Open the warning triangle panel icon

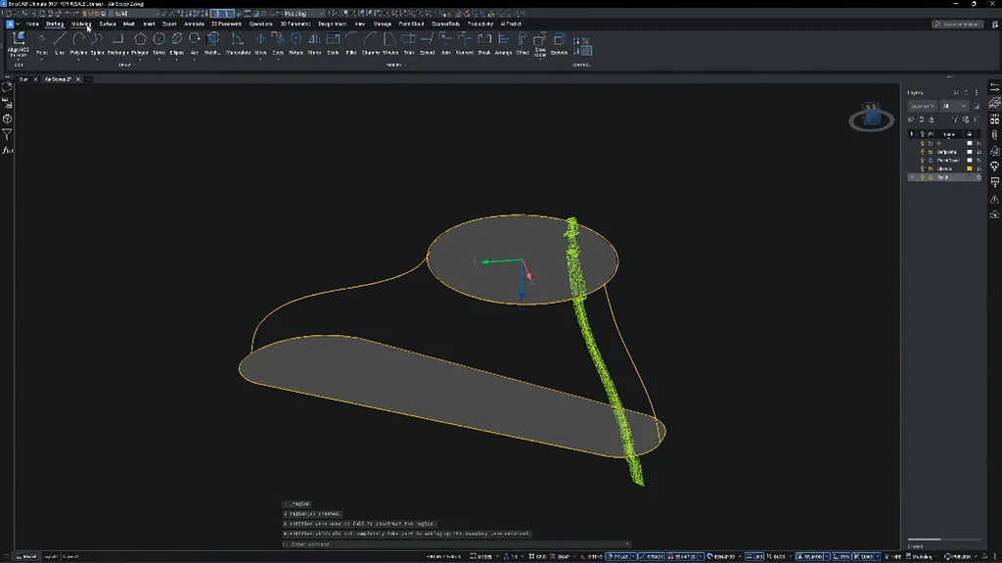(994, 199)
